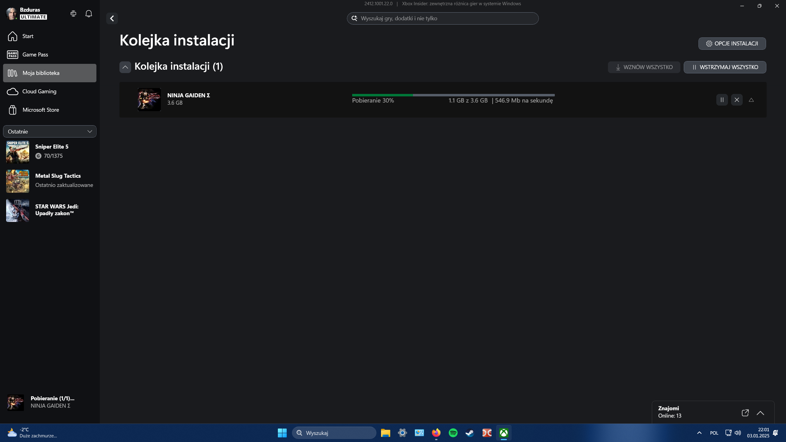Cancel the NINJA GAIDEN Σ download
This screenshot has height=442, width=786.
[x=737, y=100]
